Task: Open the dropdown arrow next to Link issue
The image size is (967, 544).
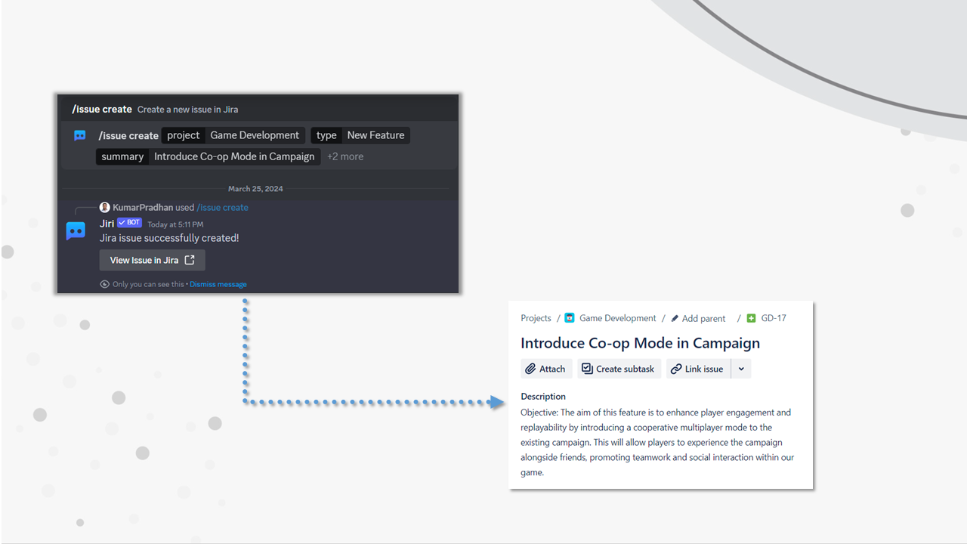Action: click(x=741, y=369)
